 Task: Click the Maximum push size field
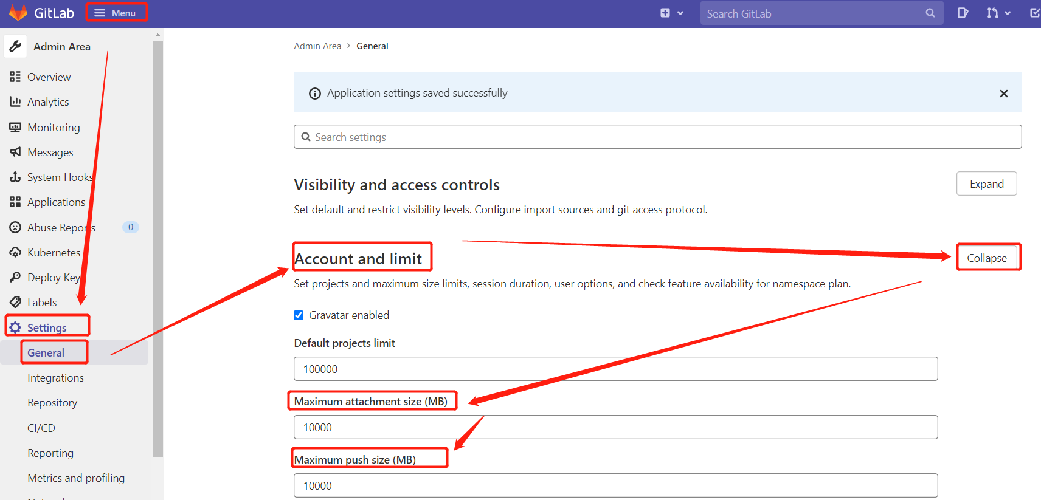pyautogui.click(x=615, y=485)
